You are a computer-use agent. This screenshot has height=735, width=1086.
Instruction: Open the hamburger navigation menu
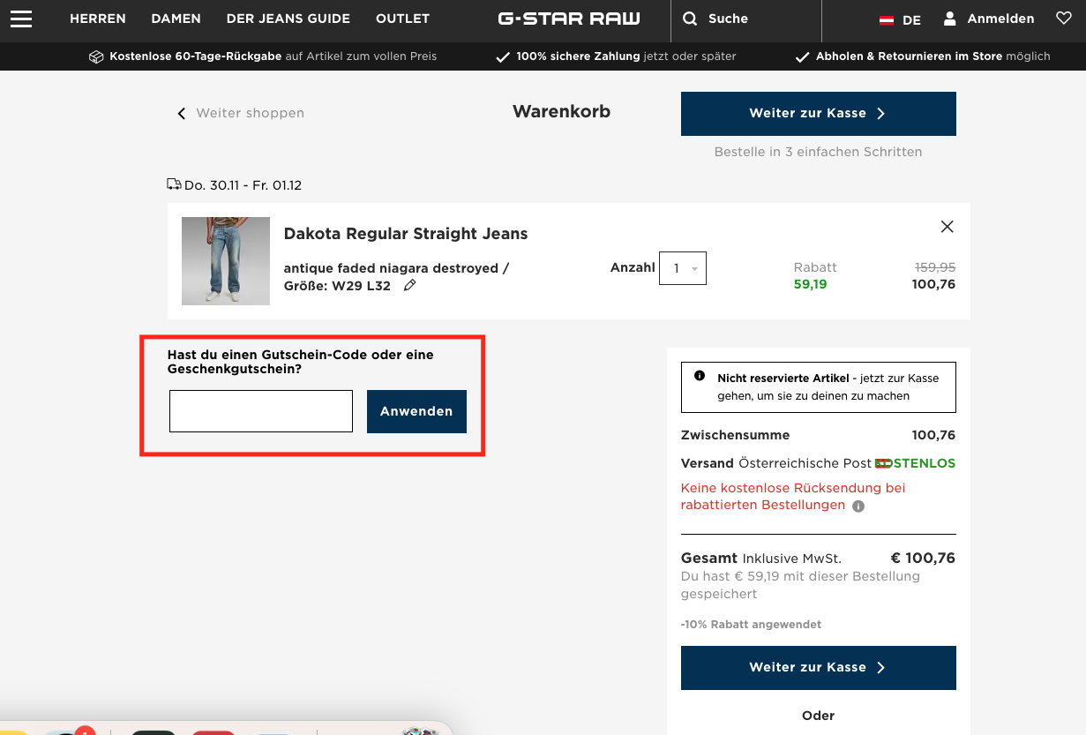pos(21,19)
